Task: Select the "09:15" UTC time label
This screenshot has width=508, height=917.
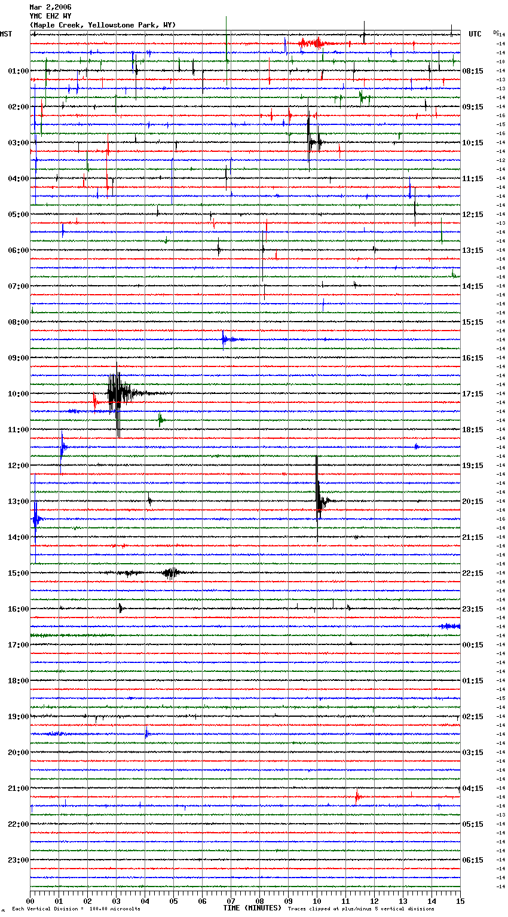Action: click(x=473, y=107)
